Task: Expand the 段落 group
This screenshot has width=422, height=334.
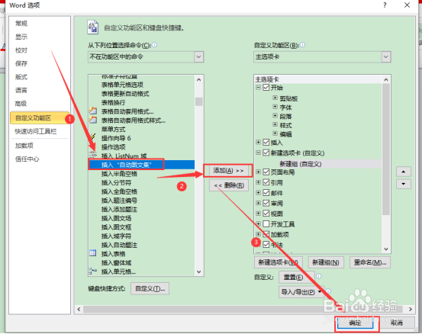Action: (275, 116)
